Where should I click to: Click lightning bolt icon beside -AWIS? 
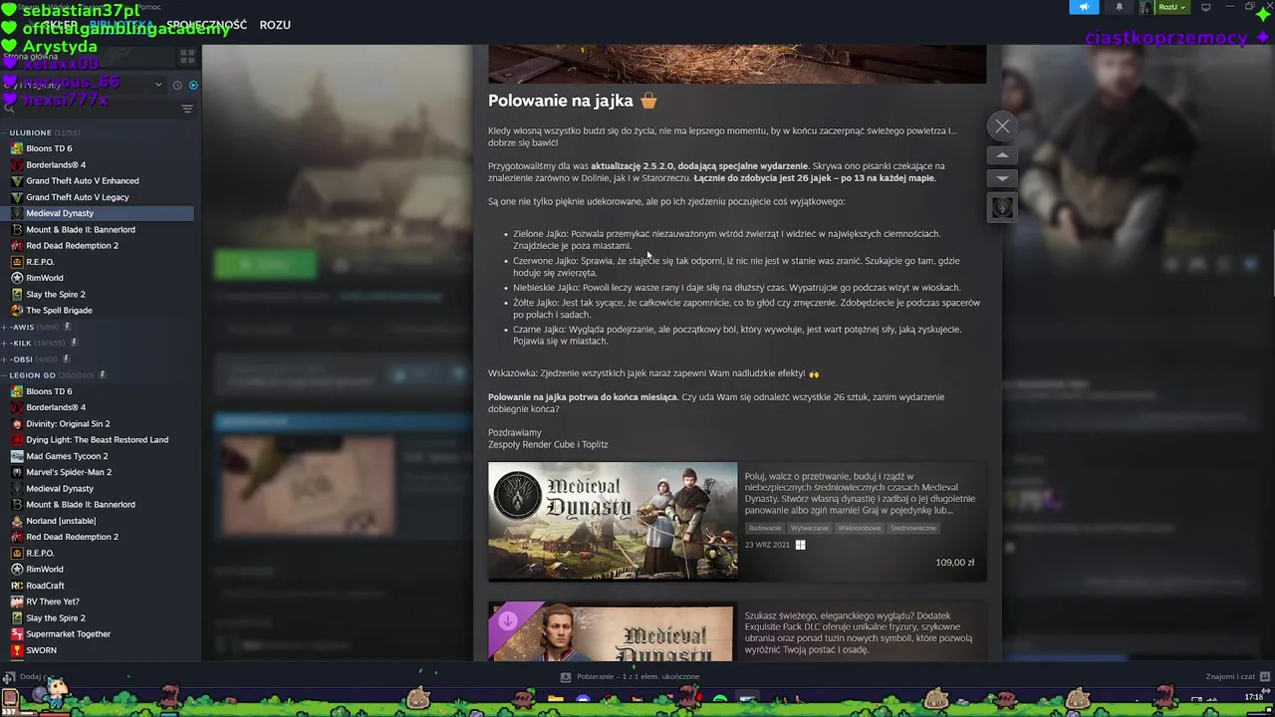(68, 327)
